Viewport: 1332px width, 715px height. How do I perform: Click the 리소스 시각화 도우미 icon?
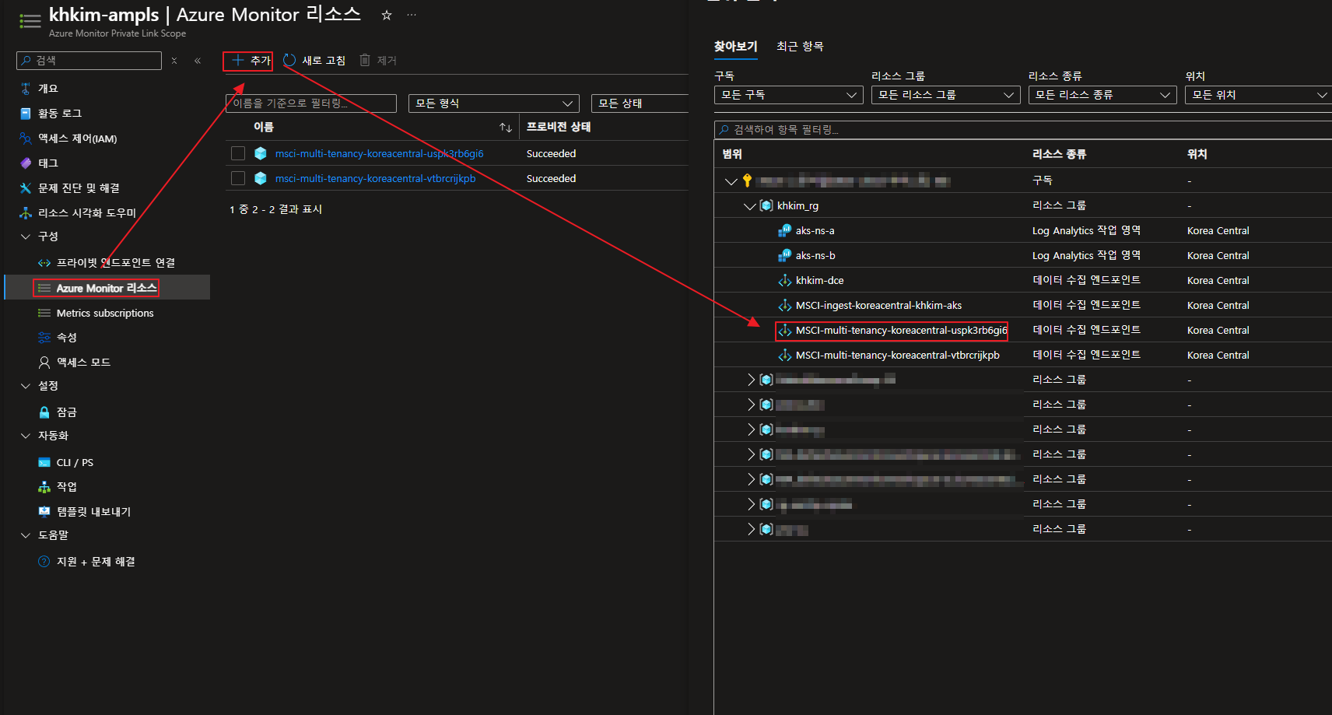[26, 212]
